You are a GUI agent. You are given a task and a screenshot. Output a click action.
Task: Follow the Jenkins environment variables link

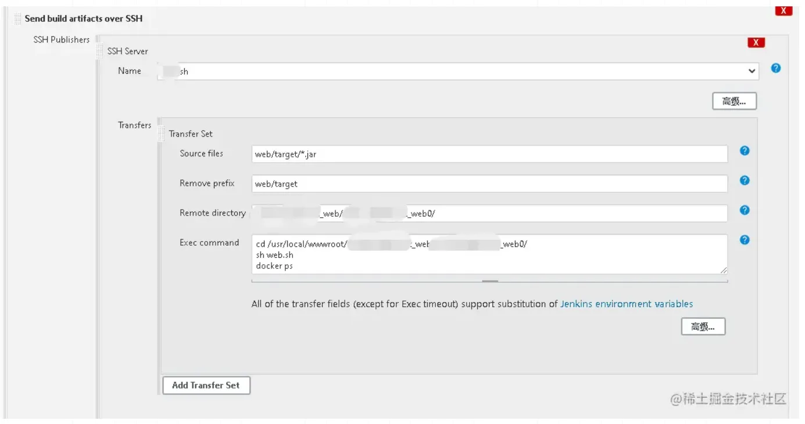coord(627,304)
